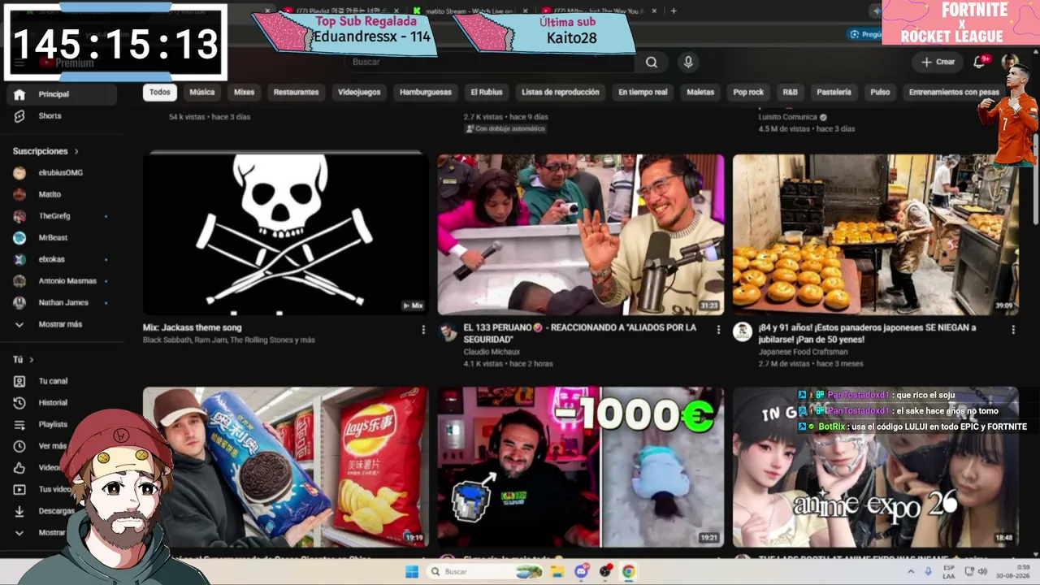The height and width of the screenshot is (585, 1040).
Task: Select the Restaurantes filter chip
Action: point(297,93)
